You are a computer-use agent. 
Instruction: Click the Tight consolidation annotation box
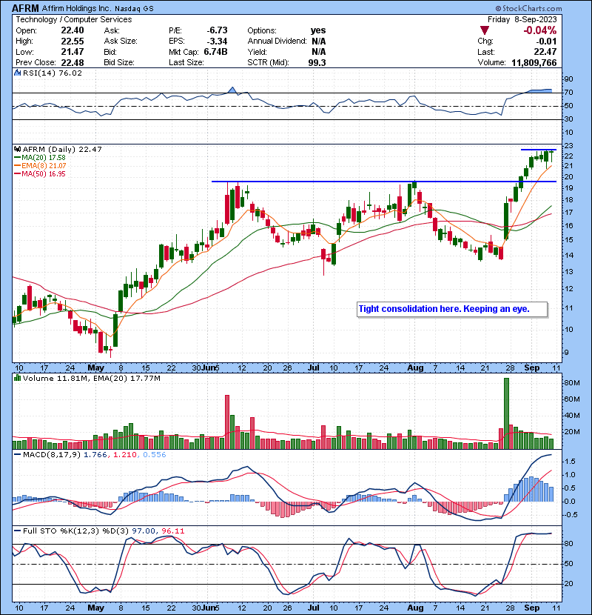pos(452,309)
